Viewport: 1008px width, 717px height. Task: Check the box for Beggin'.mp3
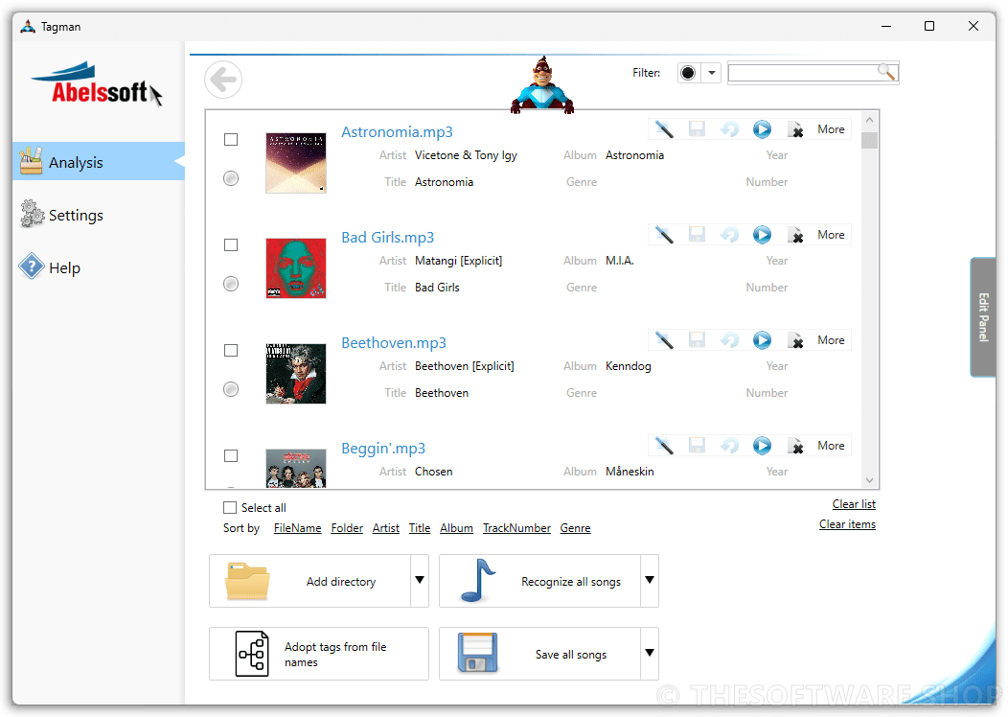pos(231,456)
